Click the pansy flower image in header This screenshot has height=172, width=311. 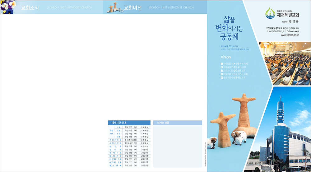[8, 7]
